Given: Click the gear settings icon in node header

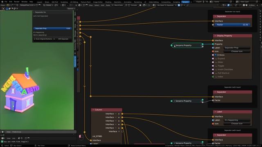Looking at the screenshot, I should click(140, 5).
